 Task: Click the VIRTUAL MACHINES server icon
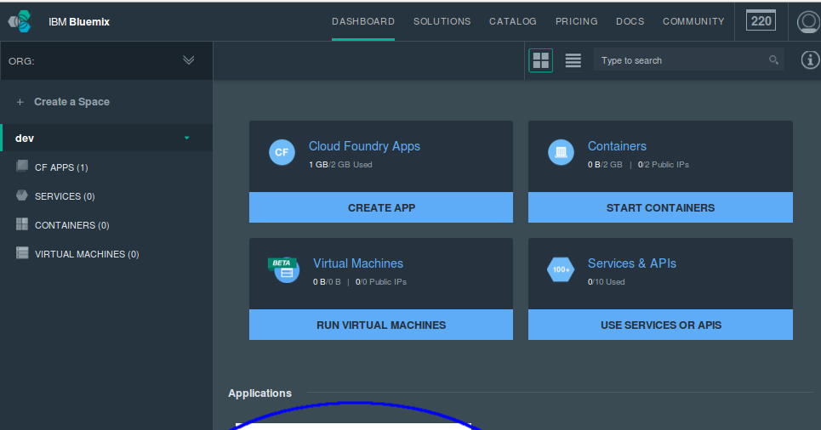tap(22, 252)
